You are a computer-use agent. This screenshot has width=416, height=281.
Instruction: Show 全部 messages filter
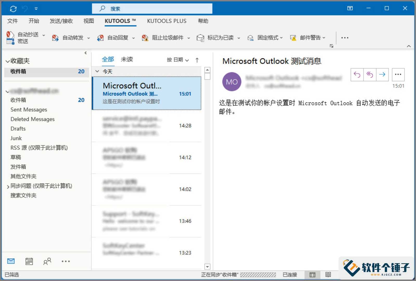click(x=108, y=59)
